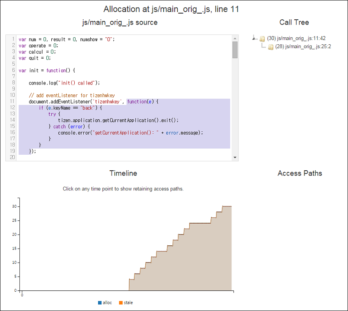
Task: Click timeline top step at value 30
Action: tap(227, 206)
